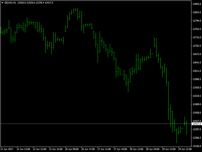202x152 pixels.
Task: Select the current price label 12417.5
Action: pos(197,124)
